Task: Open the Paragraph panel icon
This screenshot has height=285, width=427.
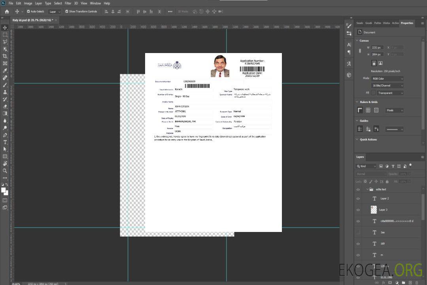Action: click(x=349, y=52)
